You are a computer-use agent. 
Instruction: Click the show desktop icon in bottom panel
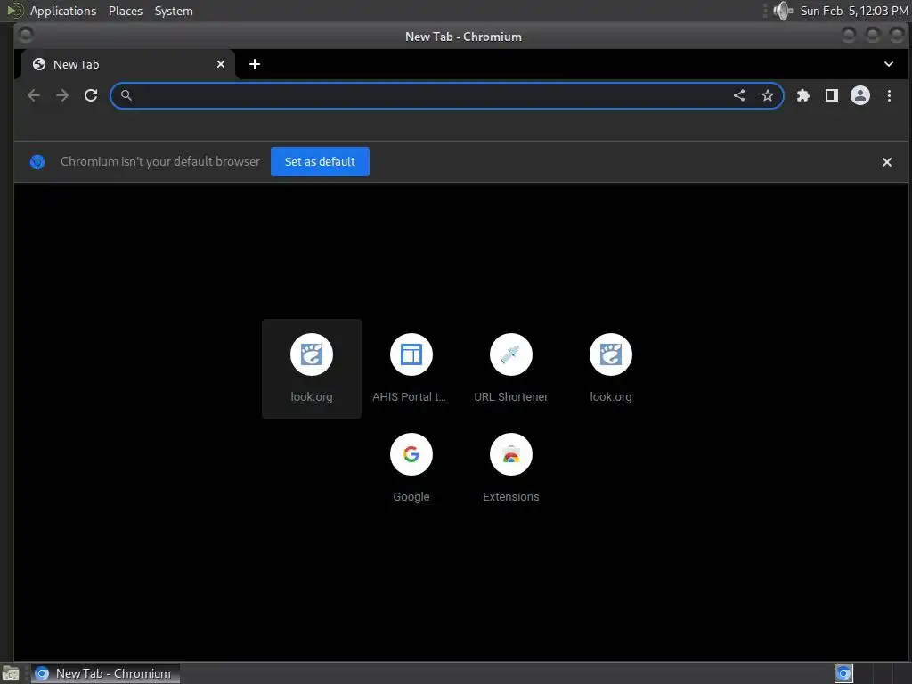click(x=11, y=673)
